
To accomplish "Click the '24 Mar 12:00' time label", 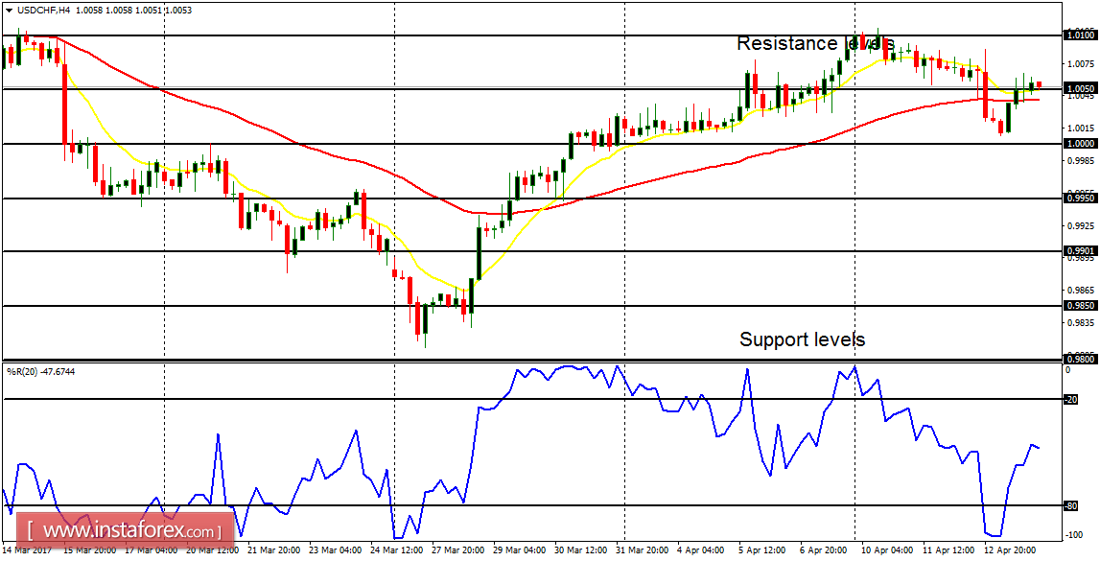I will tap(396, 549).
